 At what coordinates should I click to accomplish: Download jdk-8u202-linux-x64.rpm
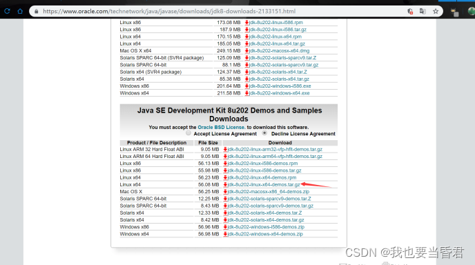[275, 37]
